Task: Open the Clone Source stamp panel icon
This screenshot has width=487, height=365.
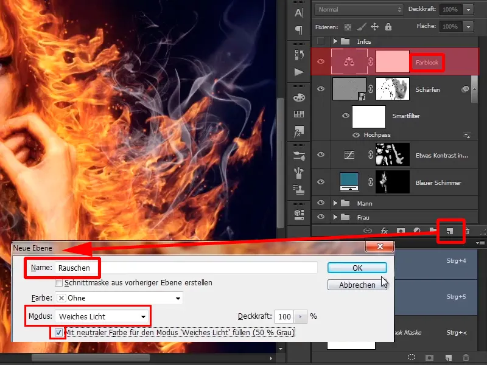Action: pyautogui.click(x=299, y=189)
